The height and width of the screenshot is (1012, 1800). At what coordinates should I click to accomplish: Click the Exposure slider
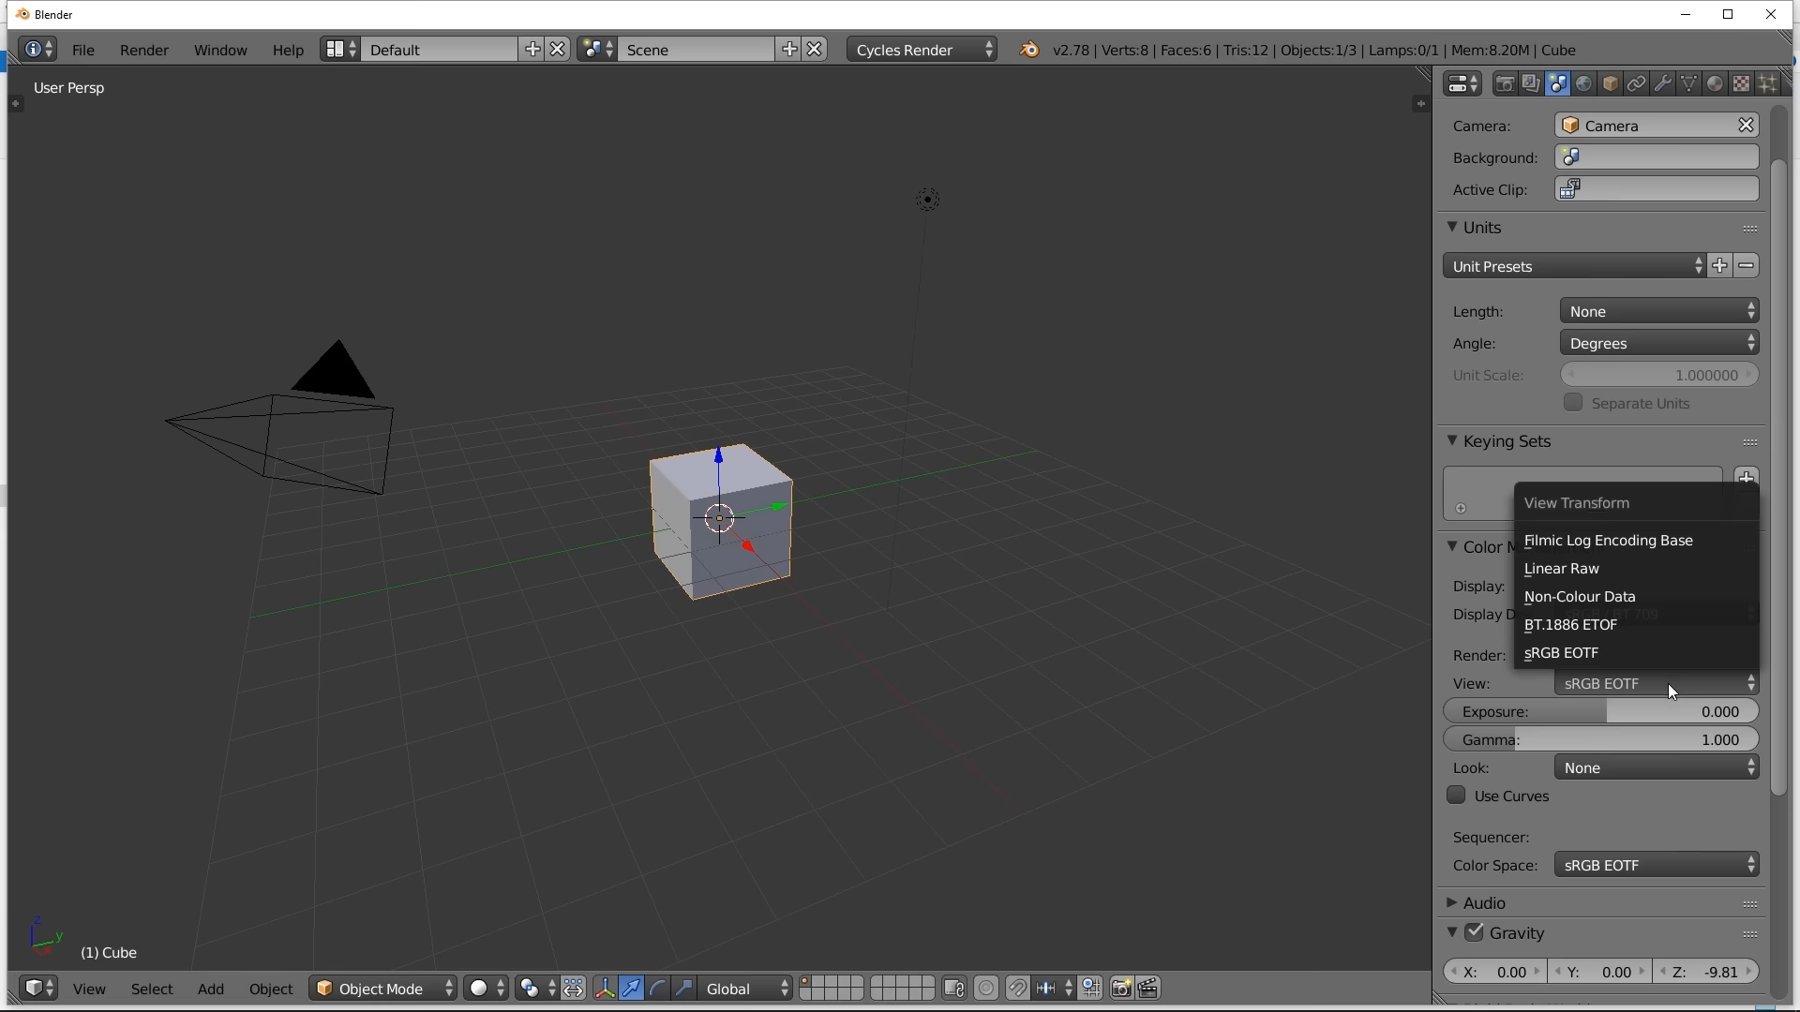1601,712
